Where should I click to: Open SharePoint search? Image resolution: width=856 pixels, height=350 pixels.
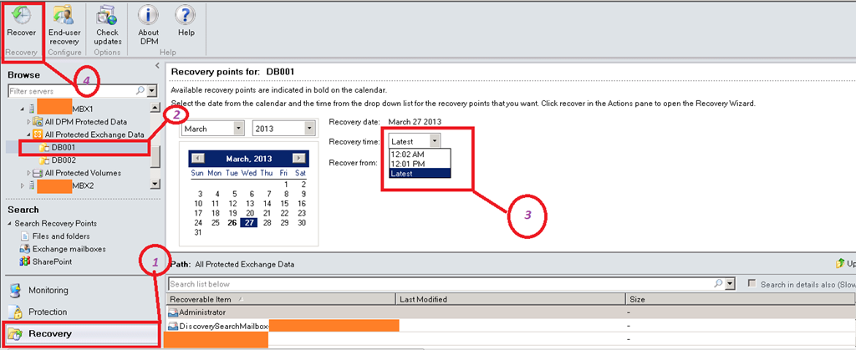tap(53, 261)
